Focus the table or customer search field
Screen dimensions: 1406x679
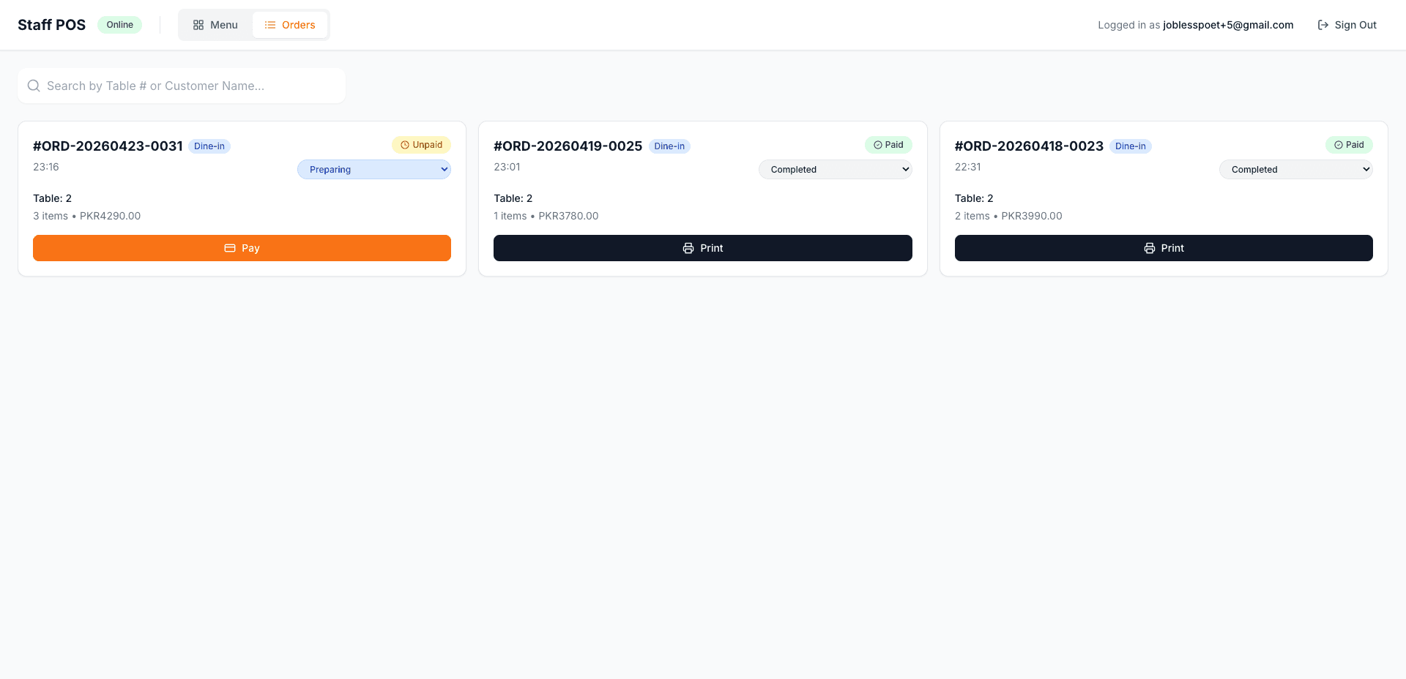click(182, 86)
